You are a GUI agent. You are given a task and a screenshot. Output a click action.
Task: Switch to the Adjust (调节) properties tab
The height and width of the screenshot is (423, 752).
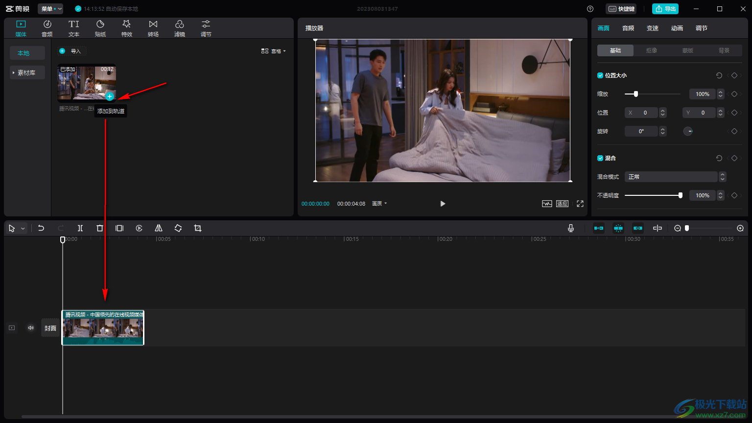click(702, 28)
